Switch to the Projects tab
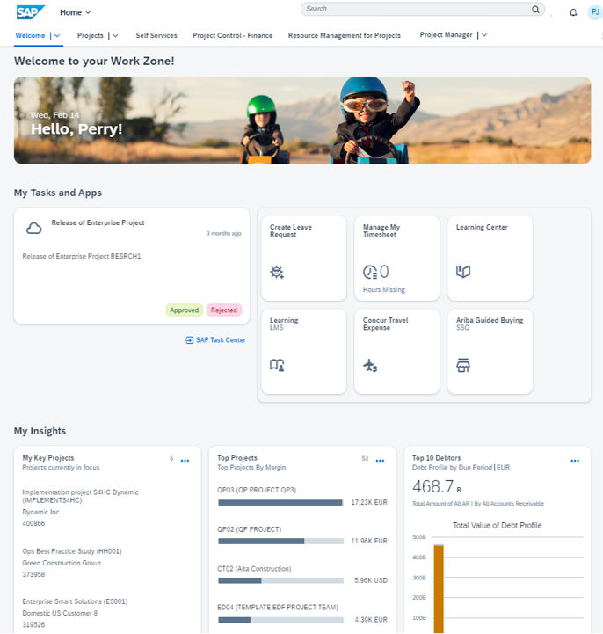This screenshot has width=603, height=634. point(91,35)
